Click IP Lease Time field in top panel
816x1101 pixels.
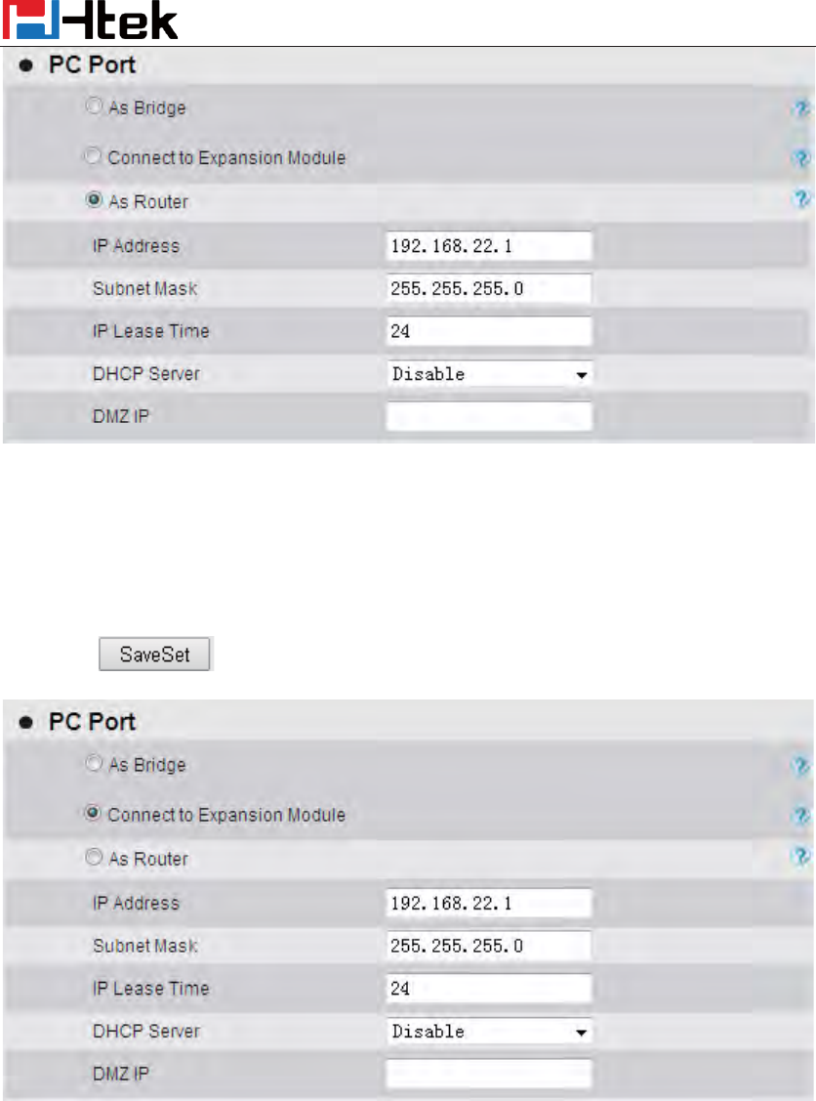[x=489, y=331]
